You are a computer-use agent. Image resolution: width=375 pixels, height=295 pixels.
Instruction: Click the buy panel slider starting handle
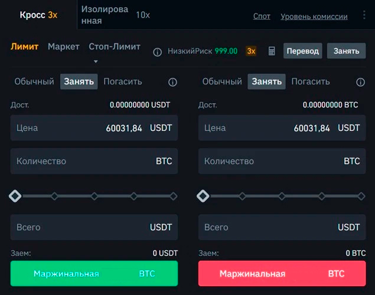[15, 196]
